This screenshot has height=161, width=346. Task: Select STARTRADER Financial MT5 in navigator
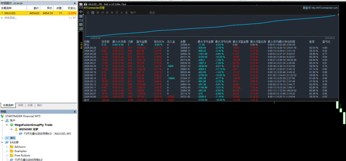click(23, 116)
